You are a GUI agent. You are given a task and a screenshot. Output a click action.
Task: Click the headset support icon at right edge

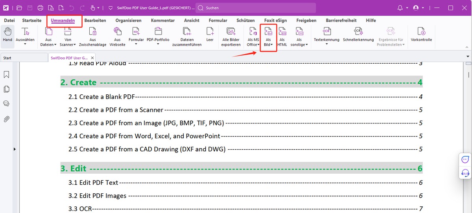click(465, 173)
